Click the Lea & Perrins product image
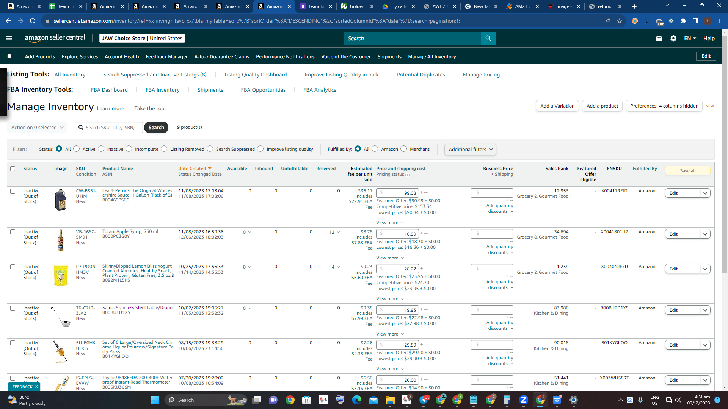This screenshot has height=409, width=728. pyautogui.click(x=61, y=200)
